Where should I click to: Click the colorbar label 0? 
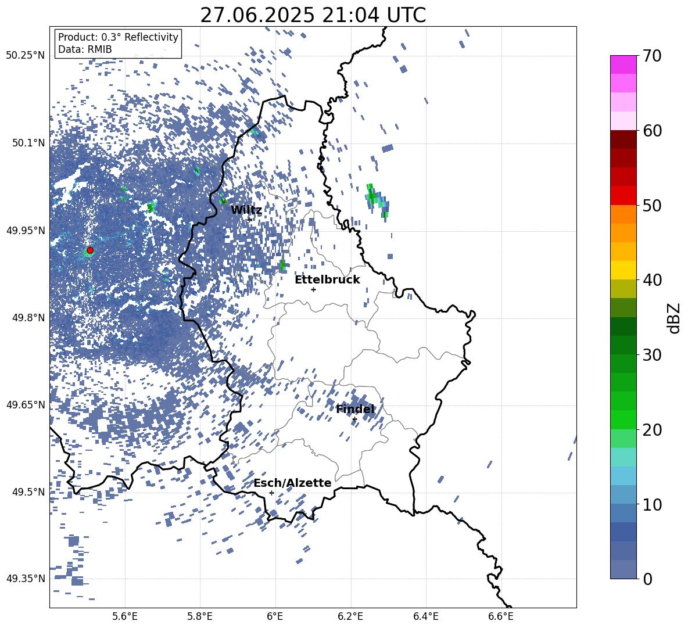(648, 579)
